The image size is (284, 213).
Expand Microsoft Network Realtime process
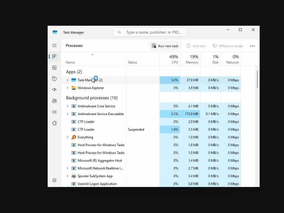pos(68,168)
